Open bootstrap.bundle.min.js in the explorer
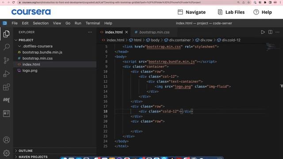Screen dimensions: 283x159 pyautogui.click(x=42, y=52)
